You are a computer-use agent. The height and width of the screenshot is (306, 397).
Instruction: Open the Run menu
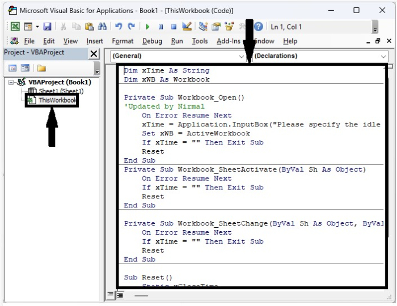point(177,41)
